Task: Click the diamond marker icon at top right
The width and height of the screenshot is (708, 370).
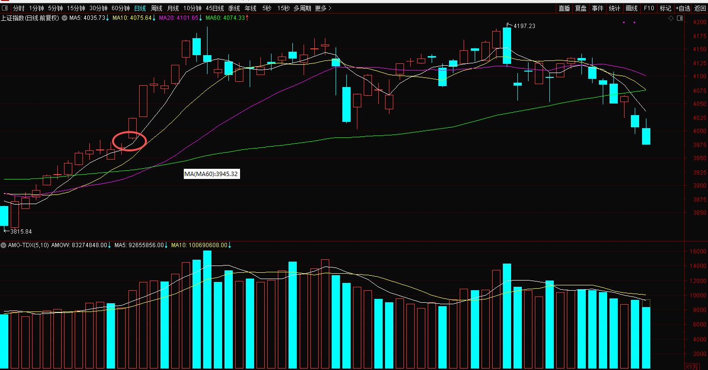Action: tap(671, 18)
